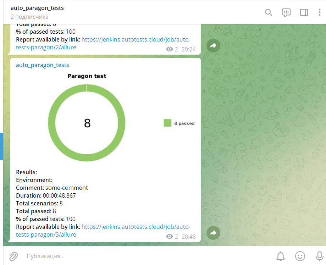326x265 pixels.
Task: Click the views eye icon on 20:48 message
Action: coord(170,237)
